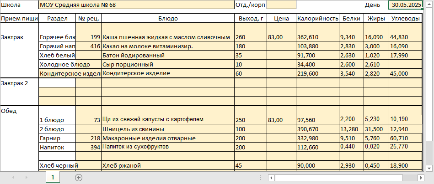Screen dimensions: 434x184
Task: Select calorie value 390,670 for Шницель
Action: [318, 129]
